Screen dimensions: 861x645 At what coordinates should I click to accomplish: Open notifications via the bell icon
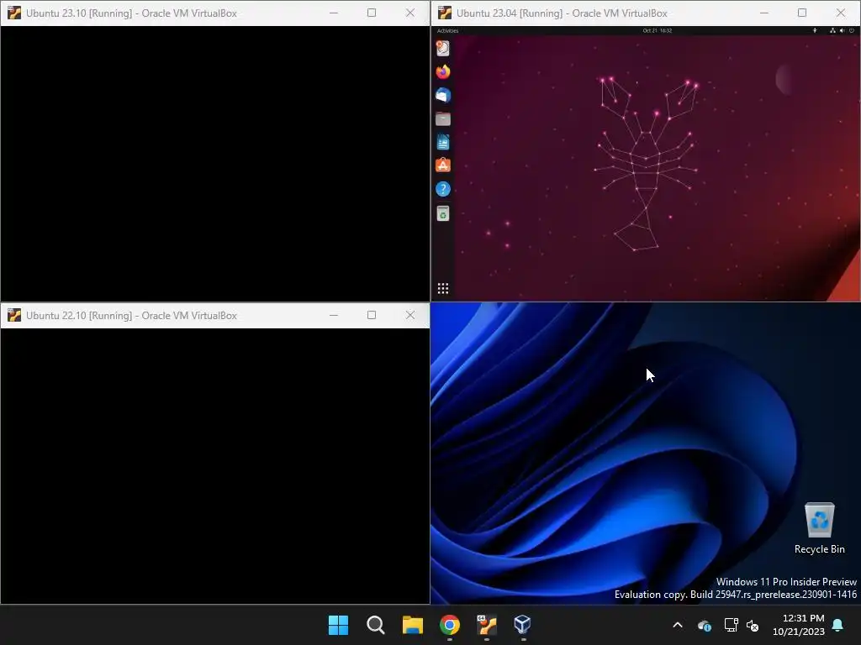838,625
